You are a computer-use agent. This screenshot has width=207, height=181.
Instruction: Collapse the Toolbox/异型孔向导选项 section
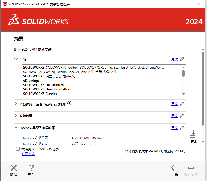point(16,128)
